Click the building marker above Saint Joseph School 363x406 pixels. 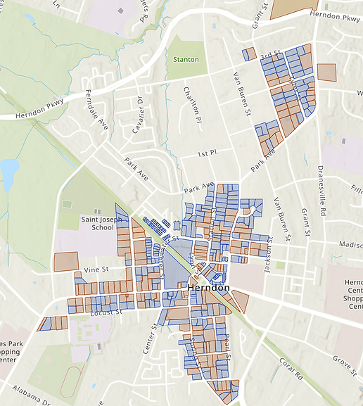[x=97, y=211]
